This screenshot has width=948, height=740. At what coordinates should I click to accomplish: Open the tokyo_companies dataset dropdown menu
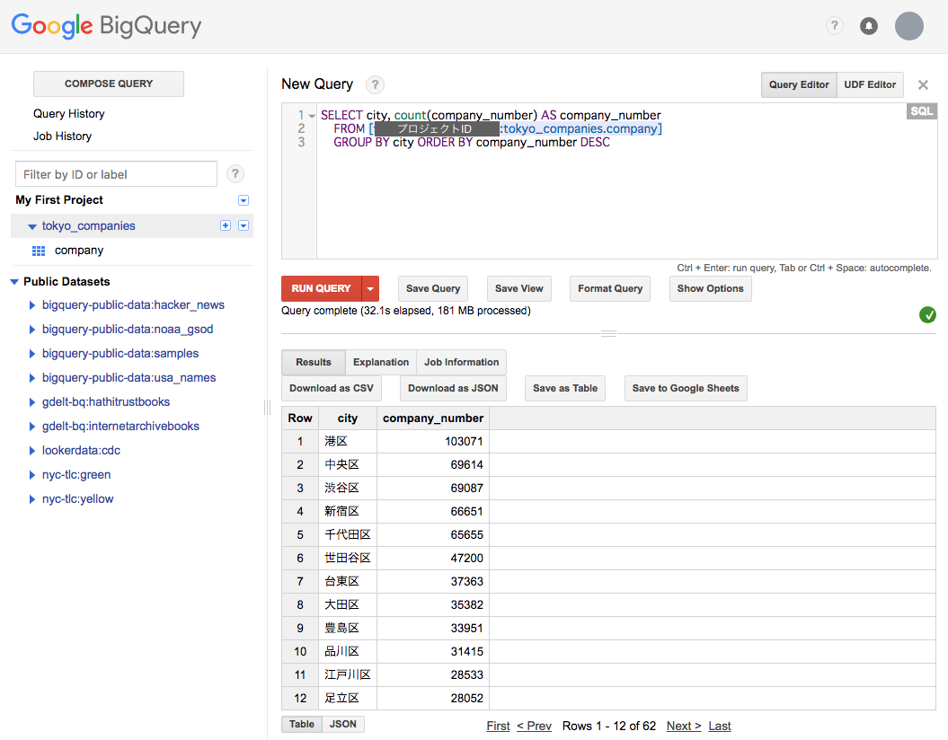pos(244,225)
